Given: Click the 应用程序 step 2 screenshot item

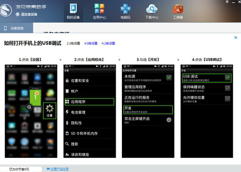Looking at the screenshot, I should [x=90, y=102].
